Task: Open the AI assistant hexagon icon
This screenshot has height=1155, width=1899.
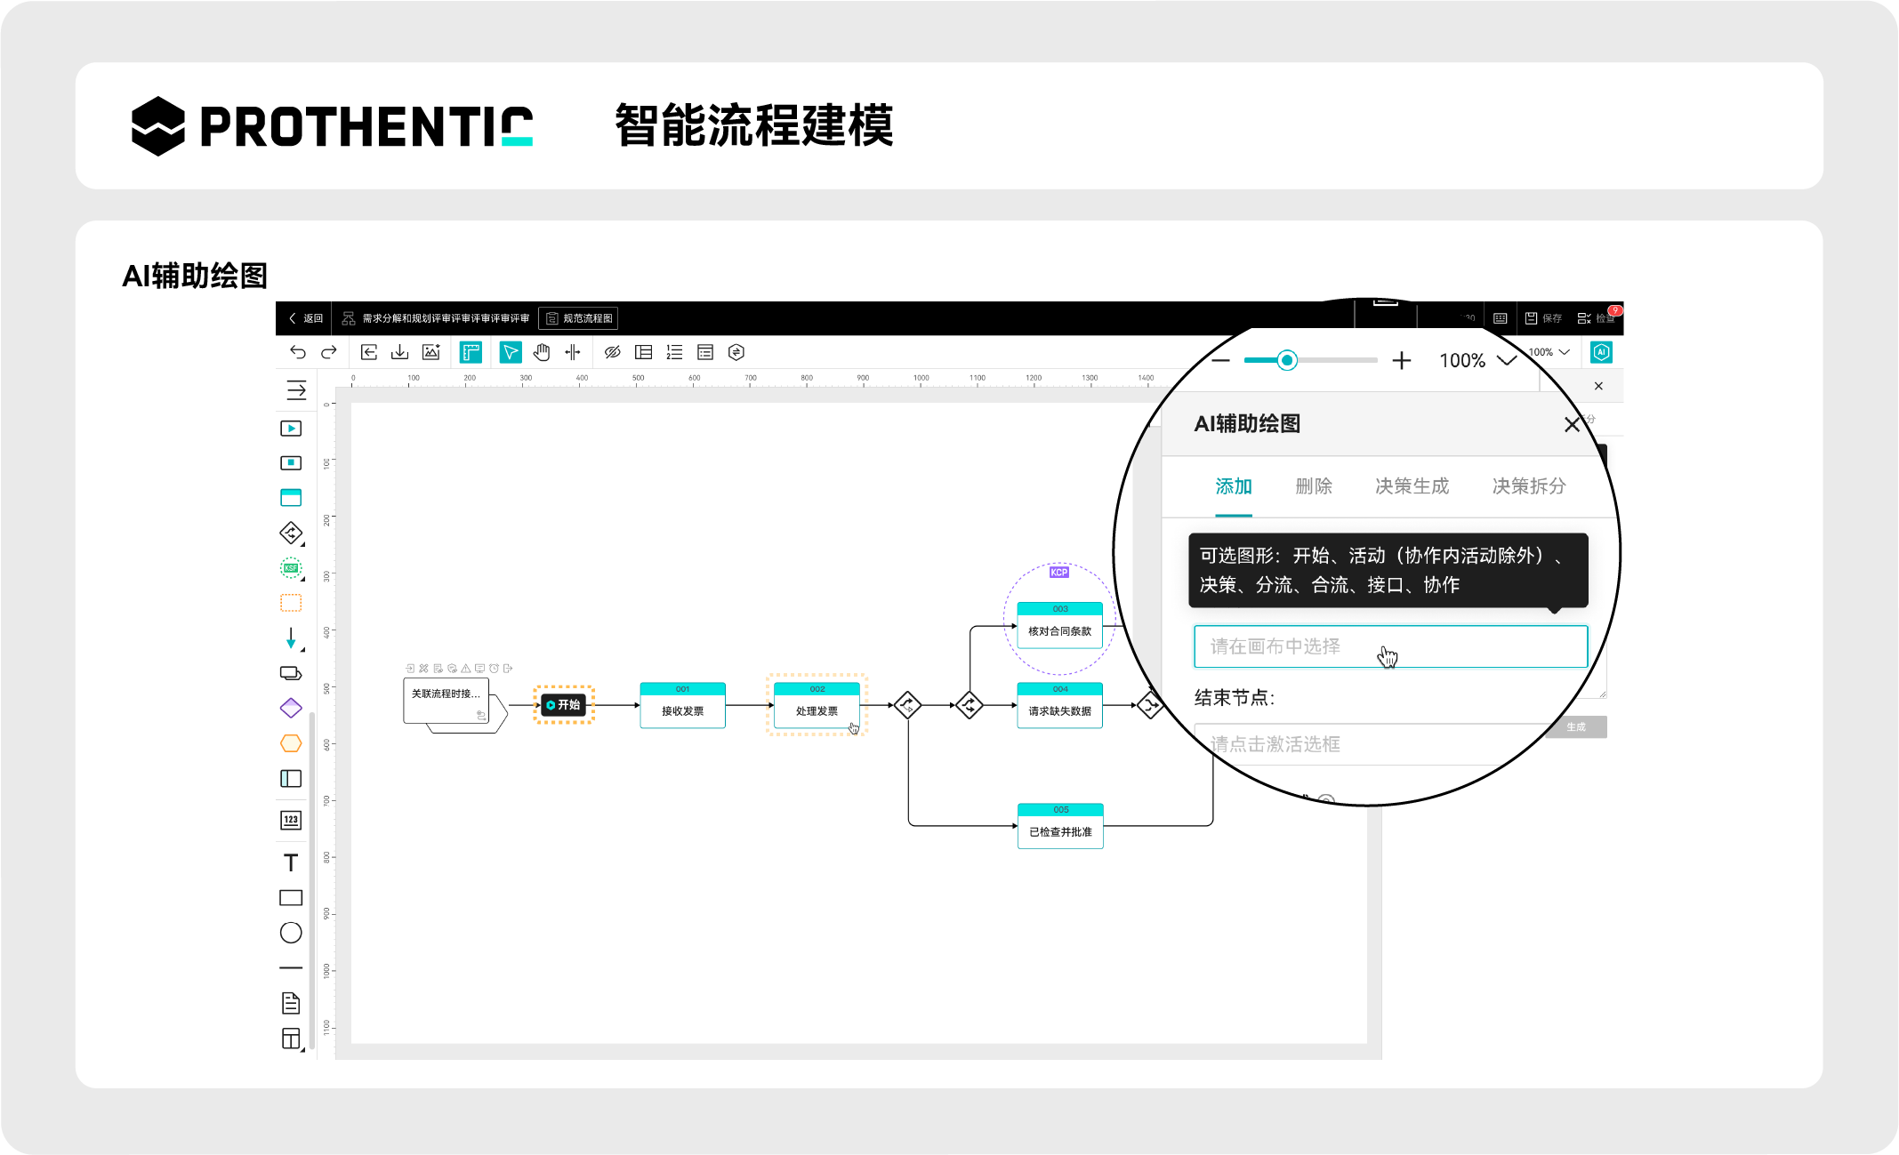Action: click(1601, 352)
